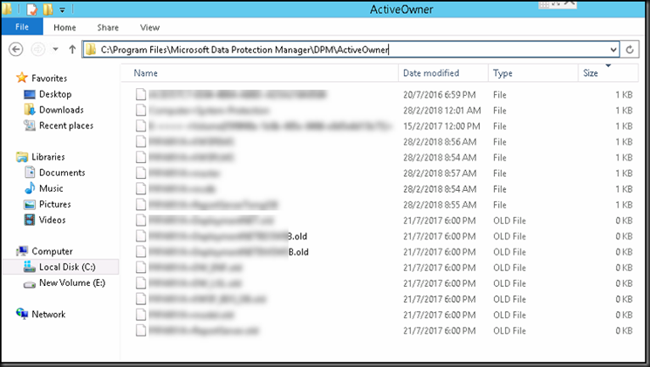The image size is (650, 367).
Task: Open the File ribbon tab
Action: click(22, 27)
